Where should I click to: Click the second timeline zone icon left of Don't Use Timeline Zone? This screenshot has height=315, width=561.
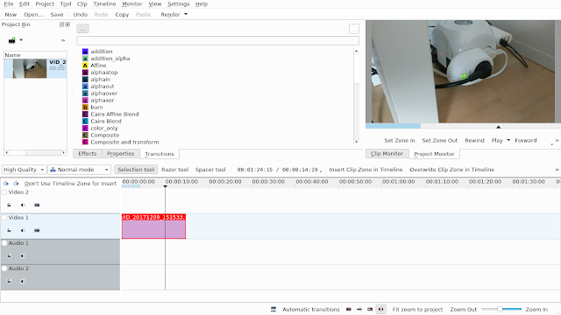click(x=16, y=183)
